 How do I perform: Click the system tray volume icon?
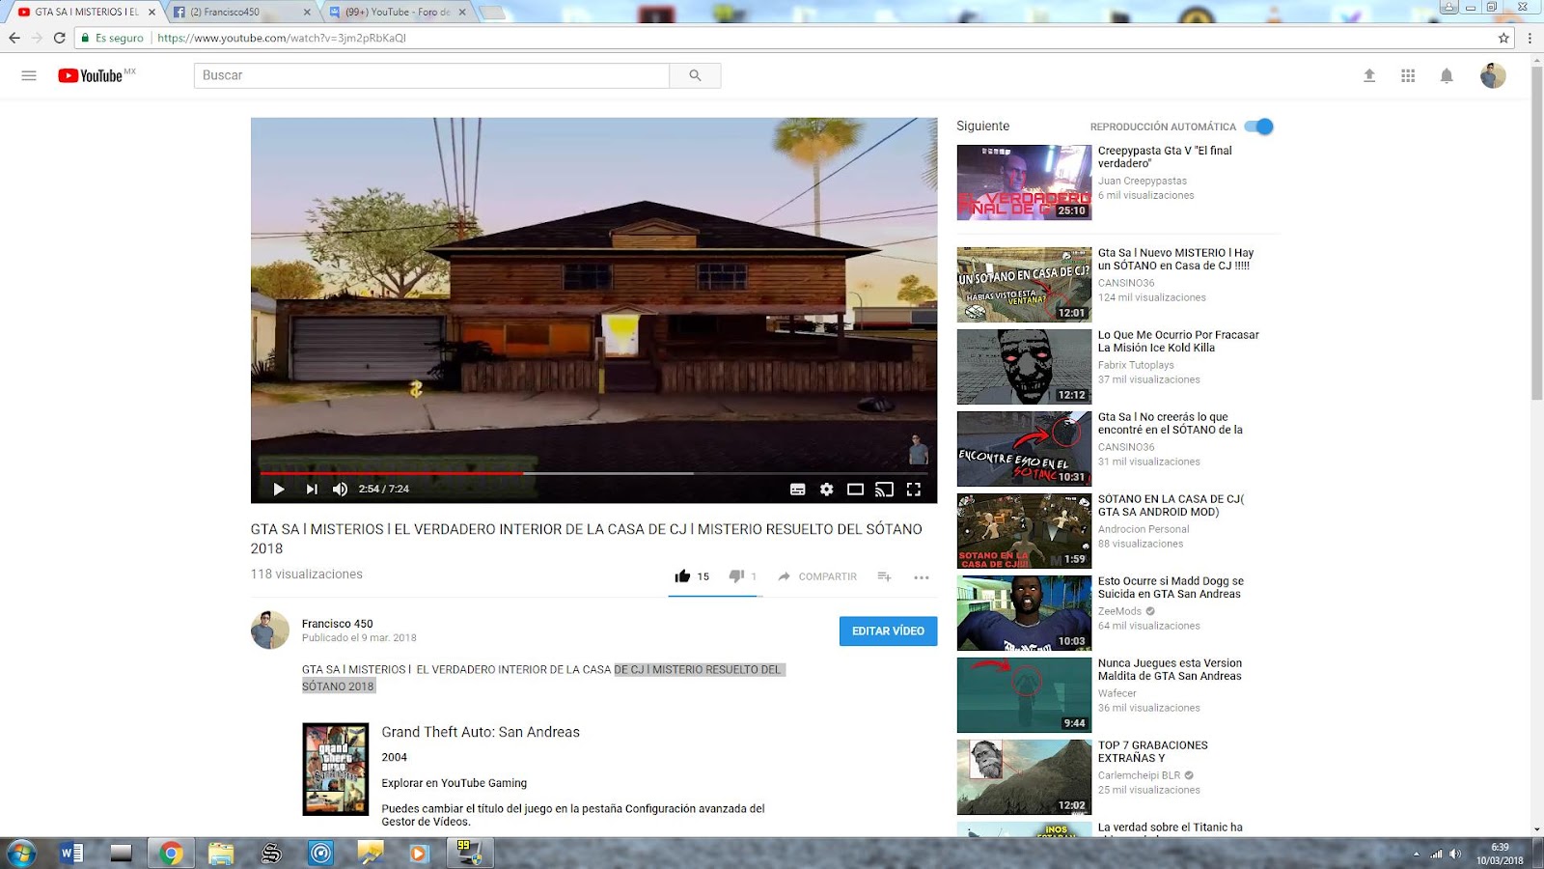point(1455,854)
